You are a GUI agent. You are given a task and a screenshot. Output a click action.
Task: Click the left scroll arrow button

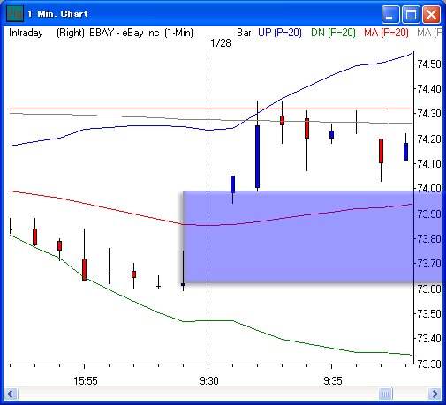pyautogui.click(x=11, y=394)
